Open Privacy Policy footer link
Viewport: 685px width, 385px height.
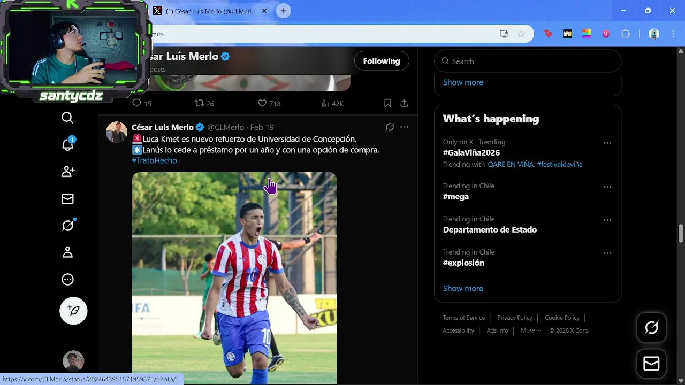(515, 318)
